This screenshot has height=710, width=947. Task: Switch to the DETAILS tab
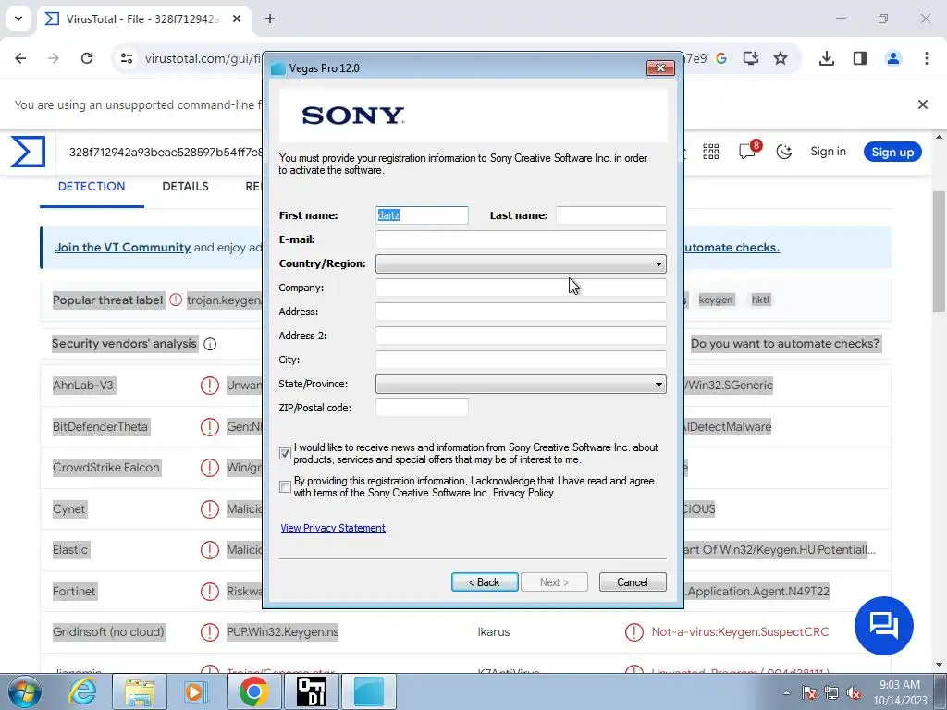click(x=185, y=187)
